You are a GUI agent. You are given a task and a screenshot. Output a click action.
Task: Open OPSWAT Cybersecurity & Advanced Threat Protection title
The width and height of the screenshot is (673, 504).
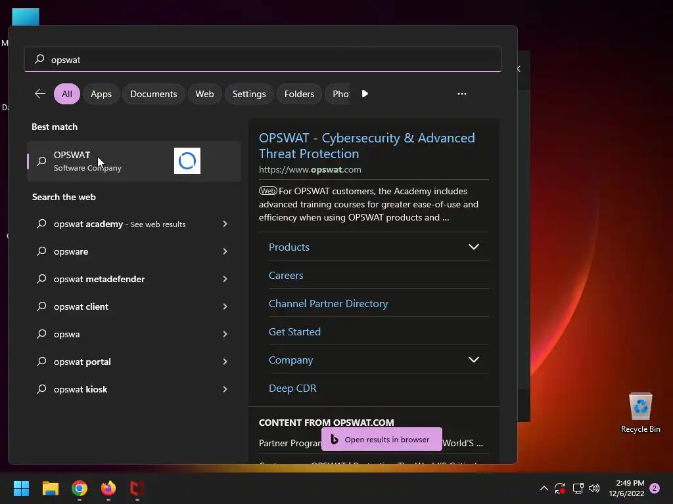tap(367, 146)
